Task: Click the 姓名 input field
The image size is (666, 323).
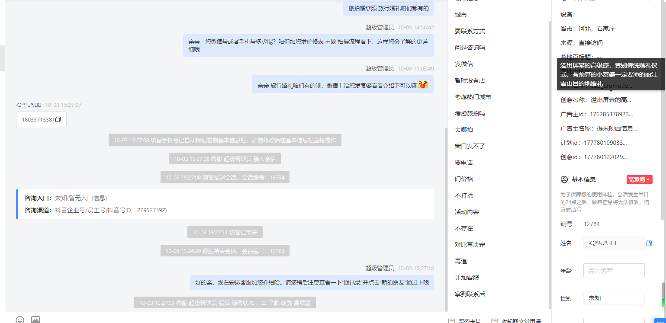Action: click(x=614, y=243)
